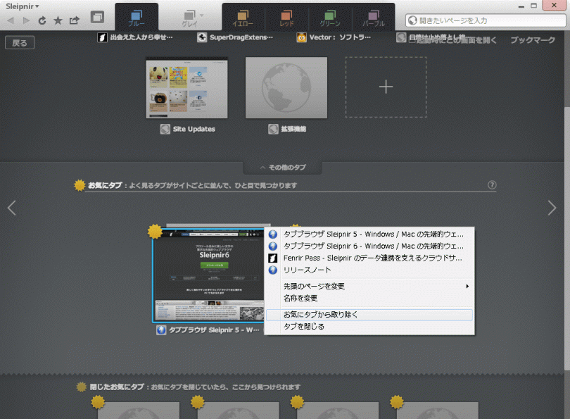Switch to the グリーン tab group

330,18
